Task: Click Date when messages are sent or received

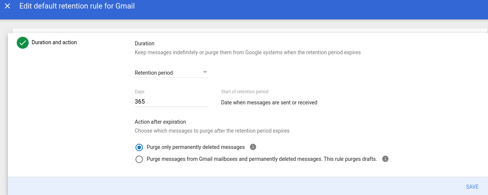Action: point(269,103)
